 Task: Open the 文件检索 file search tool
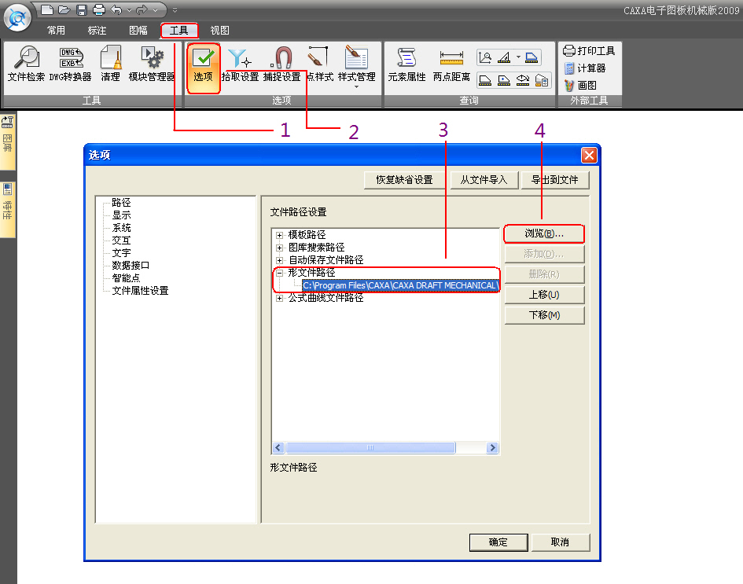pyautogui.click(x=26, y=64)
